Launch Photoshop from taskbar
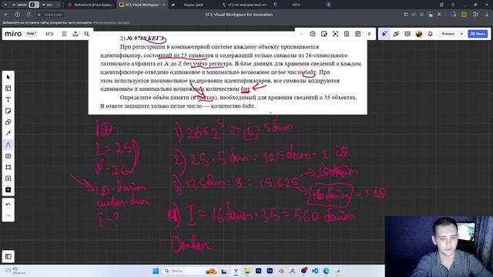 point(259,271)
